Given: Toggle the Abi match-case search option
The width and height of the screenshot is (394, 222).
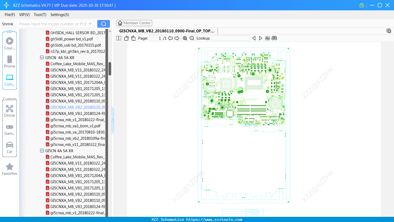Looking at the screenshot, I should (267, 38).
